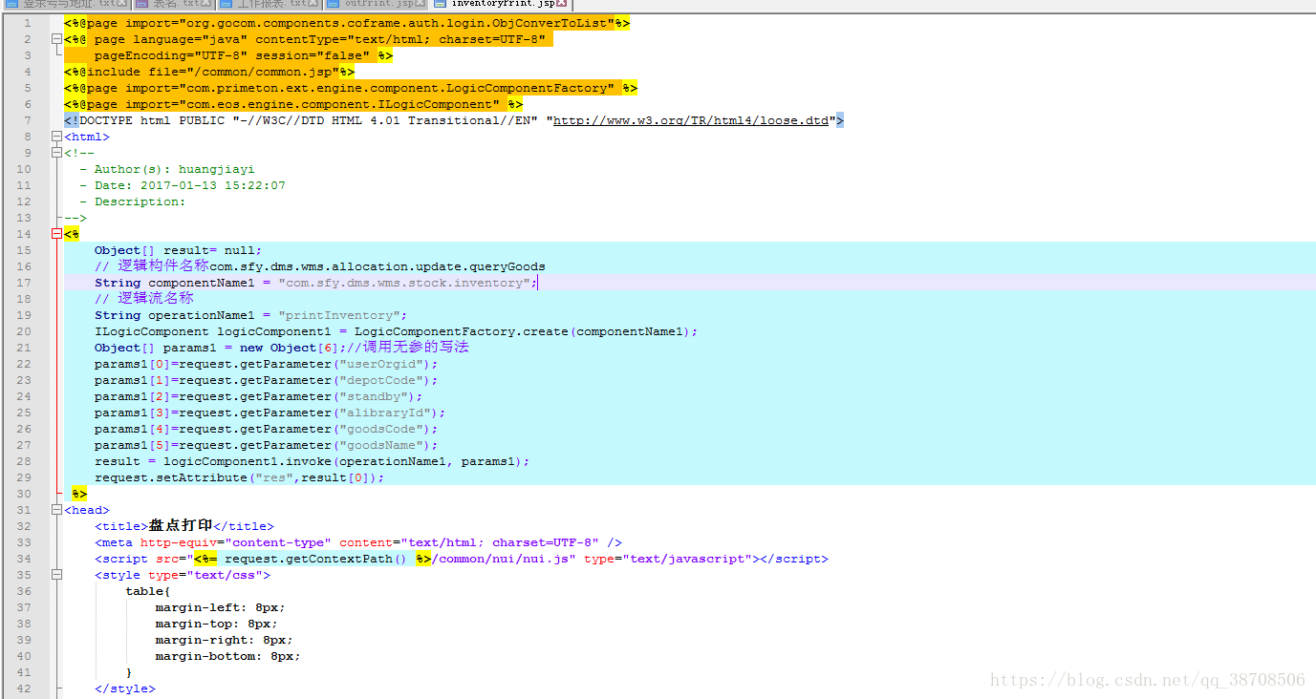Switch to the outPrint.jsp tab

click(x=376, y=4)
